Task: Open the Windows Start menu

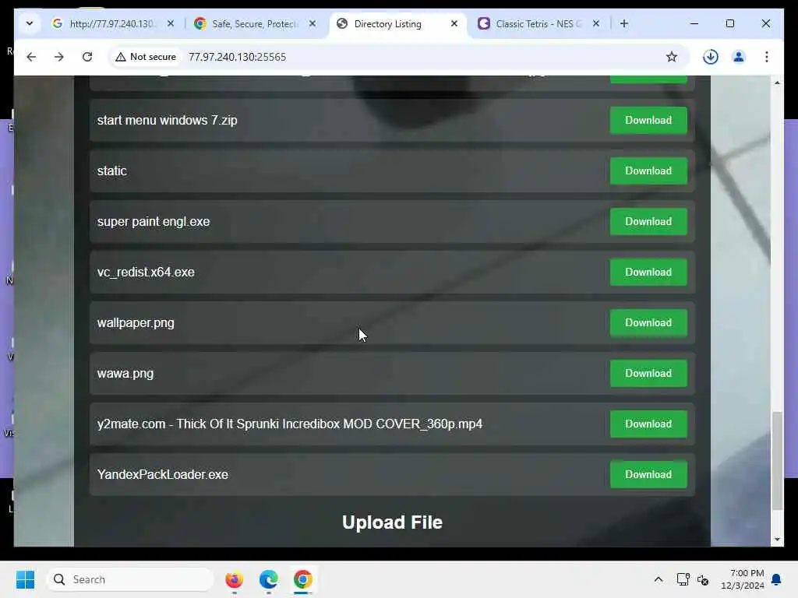Action: coord(25,579)
